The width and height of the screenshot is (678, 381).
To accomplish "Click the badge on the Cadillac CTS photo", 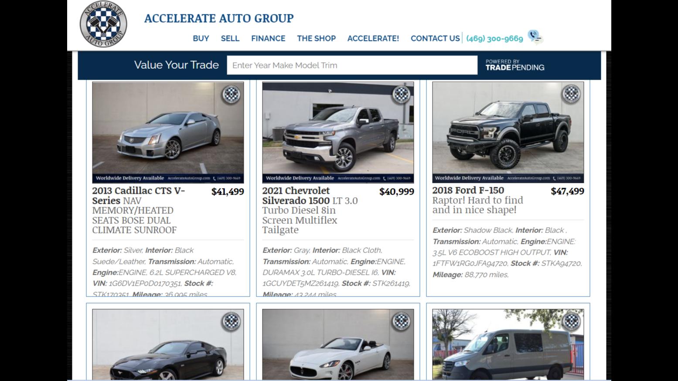I will (231, 94).
